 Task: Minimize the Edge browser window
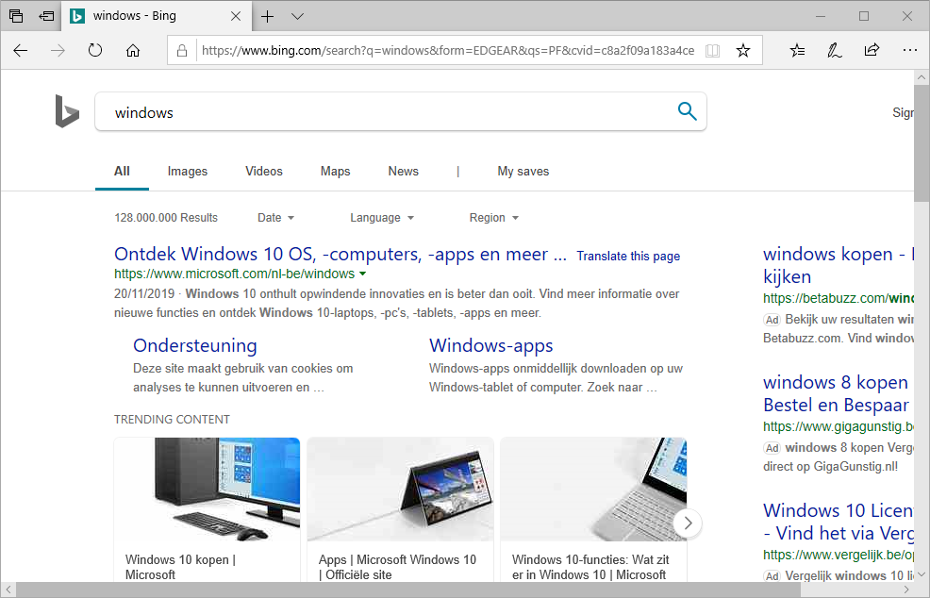pos(821,16)
